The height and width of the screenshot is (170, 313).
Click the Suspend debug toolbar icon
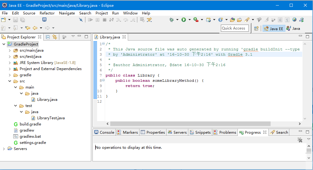(97, 20)
